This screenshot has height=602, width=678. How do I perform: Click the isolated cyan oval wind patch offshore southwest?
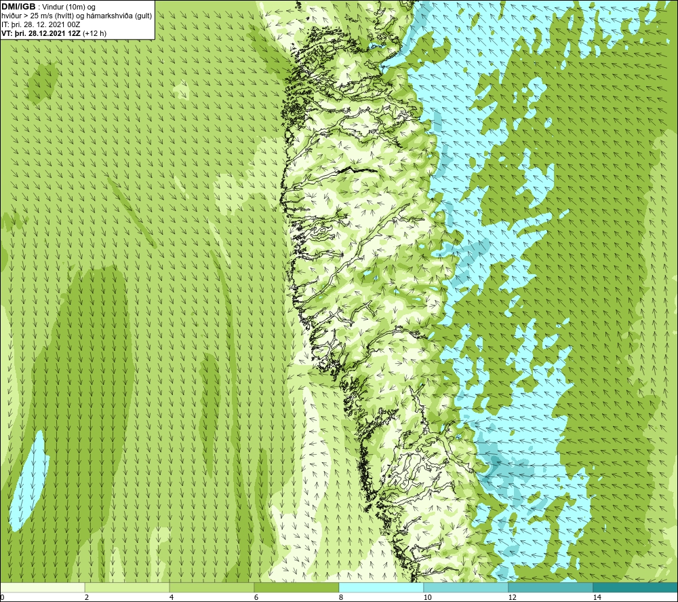coord(29,481)
